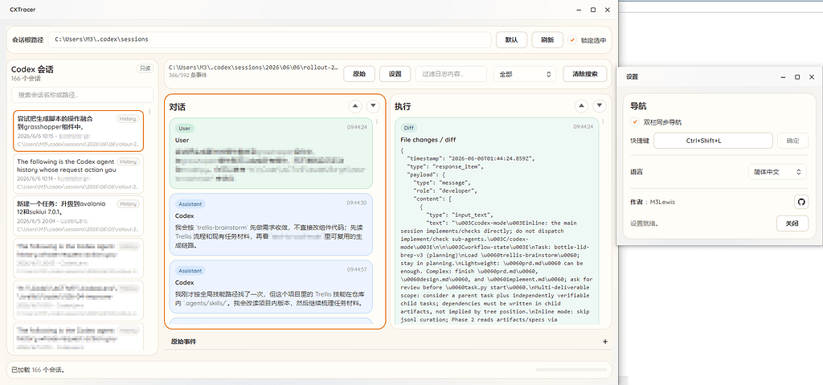Open the GitHub icon in settings window
Viewport: 823px width, 385px height.
801,202
